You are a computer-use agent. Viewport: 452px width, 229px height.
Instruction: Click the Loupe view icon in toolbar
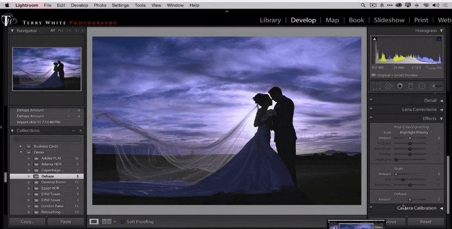pos(94,221)
